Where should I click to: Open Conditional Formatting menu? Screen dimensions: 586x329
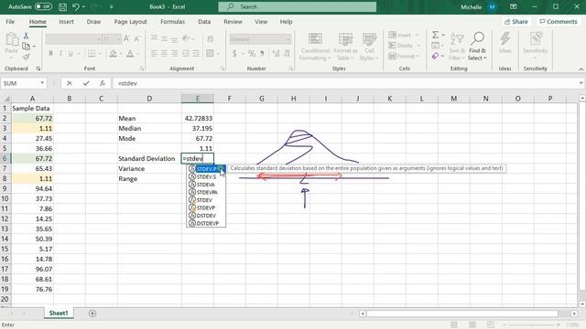[315, 47]
